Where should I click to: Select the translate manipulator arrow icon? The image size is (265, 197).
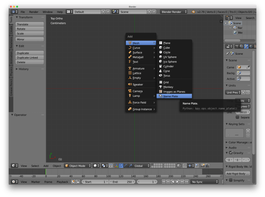click(121, 166)
